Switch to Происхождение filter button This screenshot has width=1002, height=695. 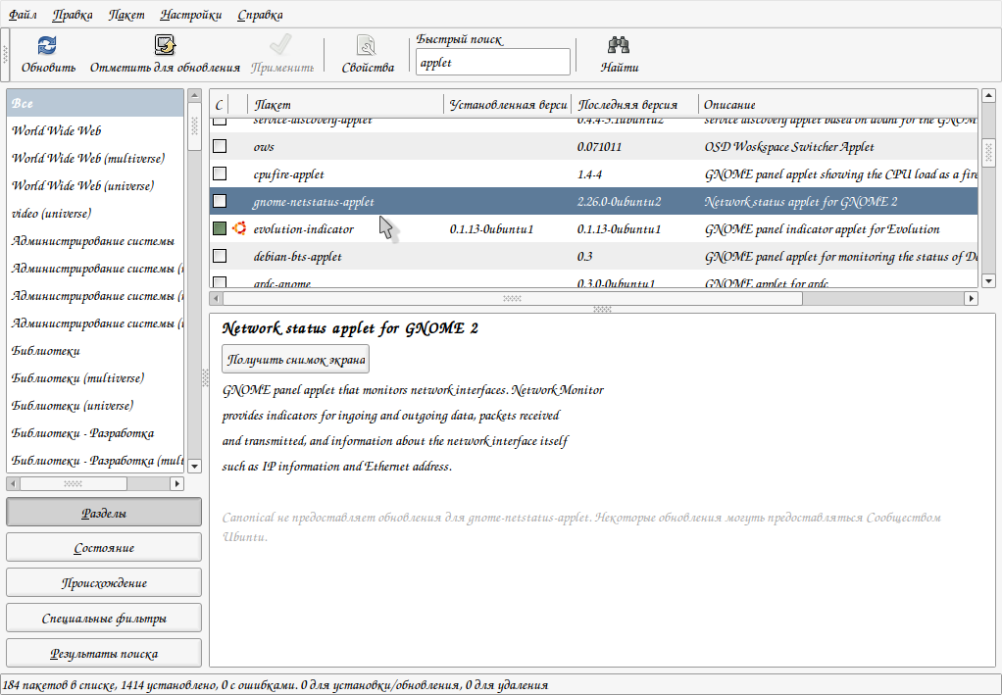[104, 583]
